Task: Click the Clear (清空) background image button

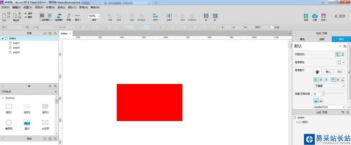Action: pyautogui.click(x=340, y=72)
